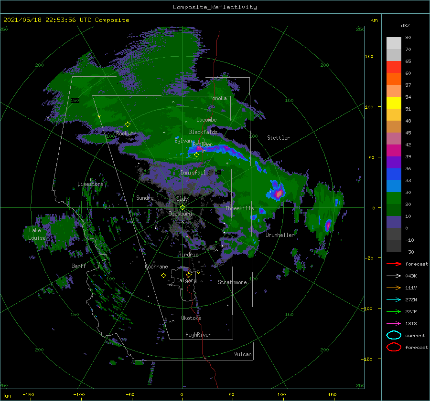This screenshot has height=401, width=430.
Task: Click the RedDeer city label
Action: point(203,144)
